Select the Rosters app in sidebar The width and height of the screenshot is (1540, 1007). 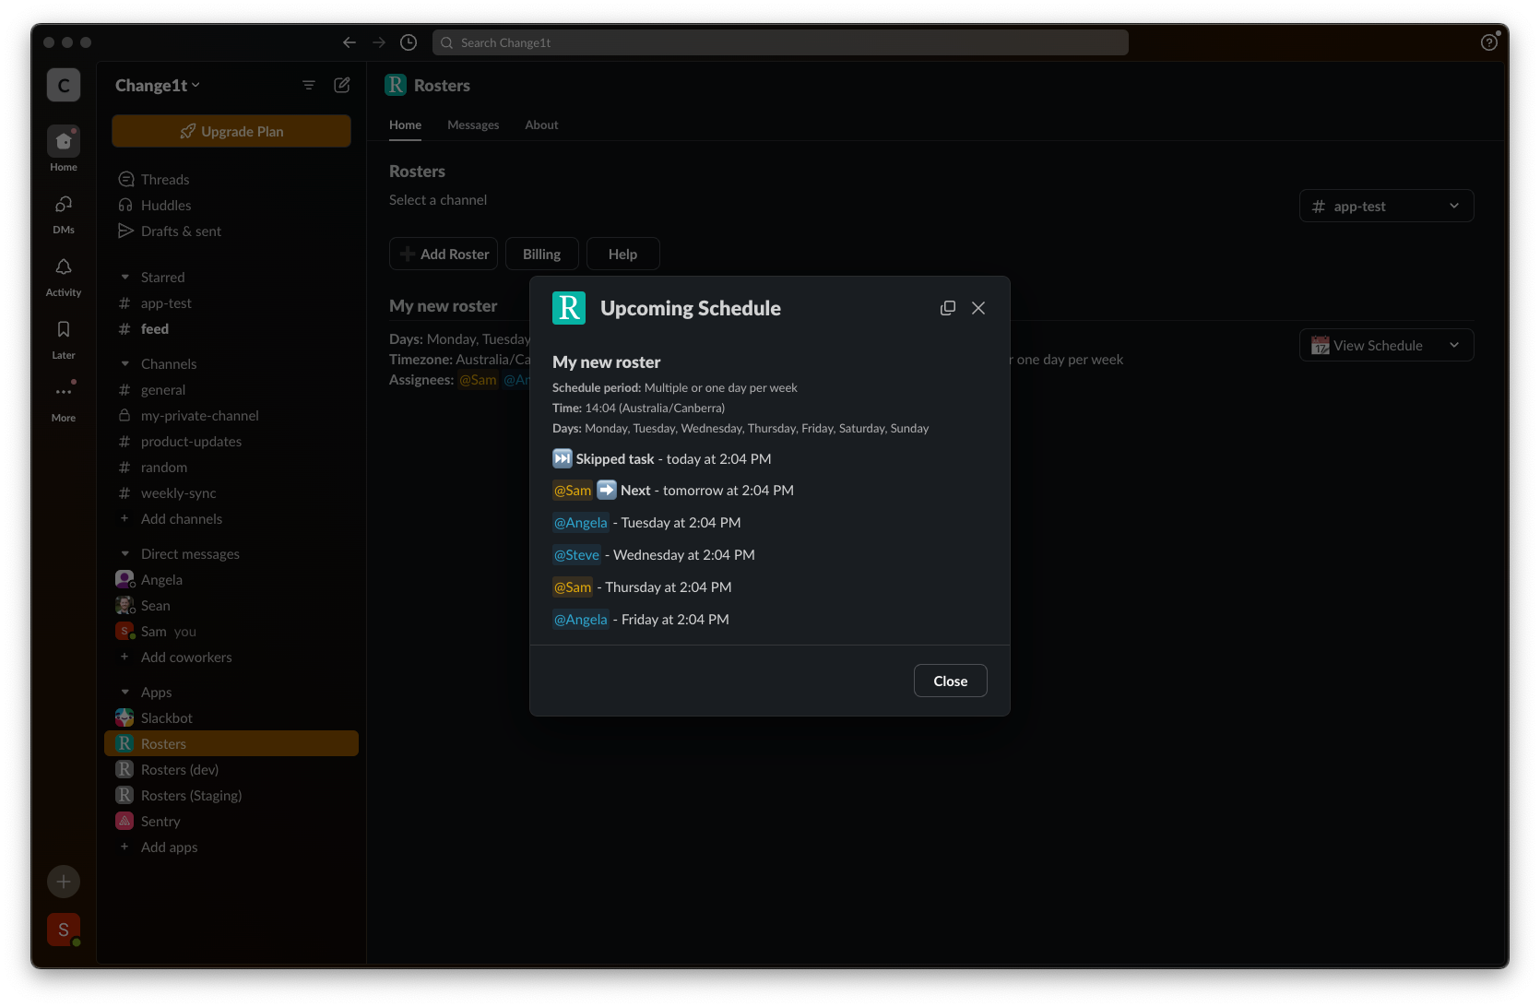pyautogui.click(x=231, y=743)
